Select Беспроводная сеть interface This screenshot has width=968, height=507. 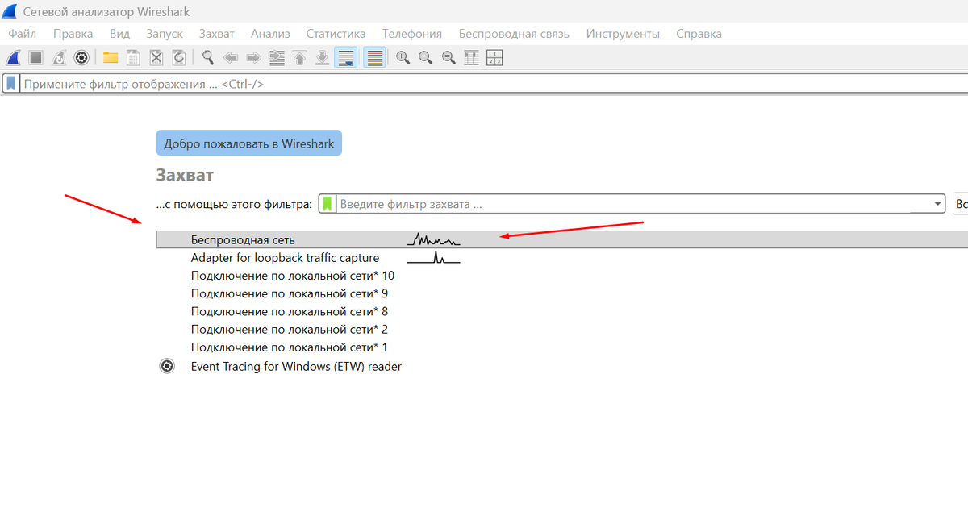(562, 239)
